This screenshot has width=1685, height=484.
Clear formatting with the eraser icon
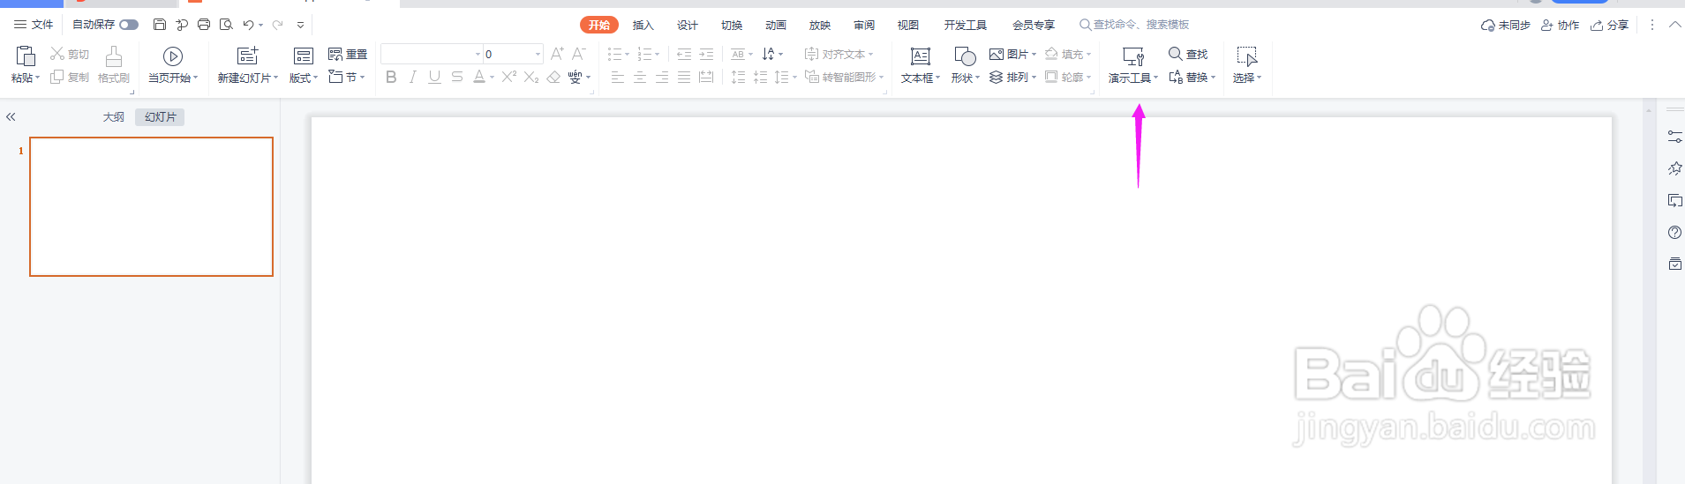tap(553, 78)
